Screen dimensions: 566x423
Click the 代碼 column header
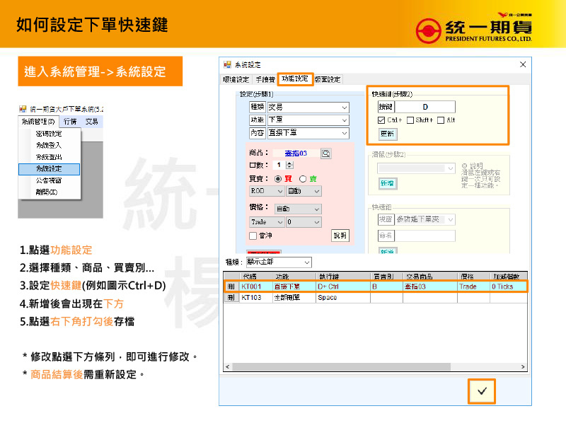(x=255, y=277)
